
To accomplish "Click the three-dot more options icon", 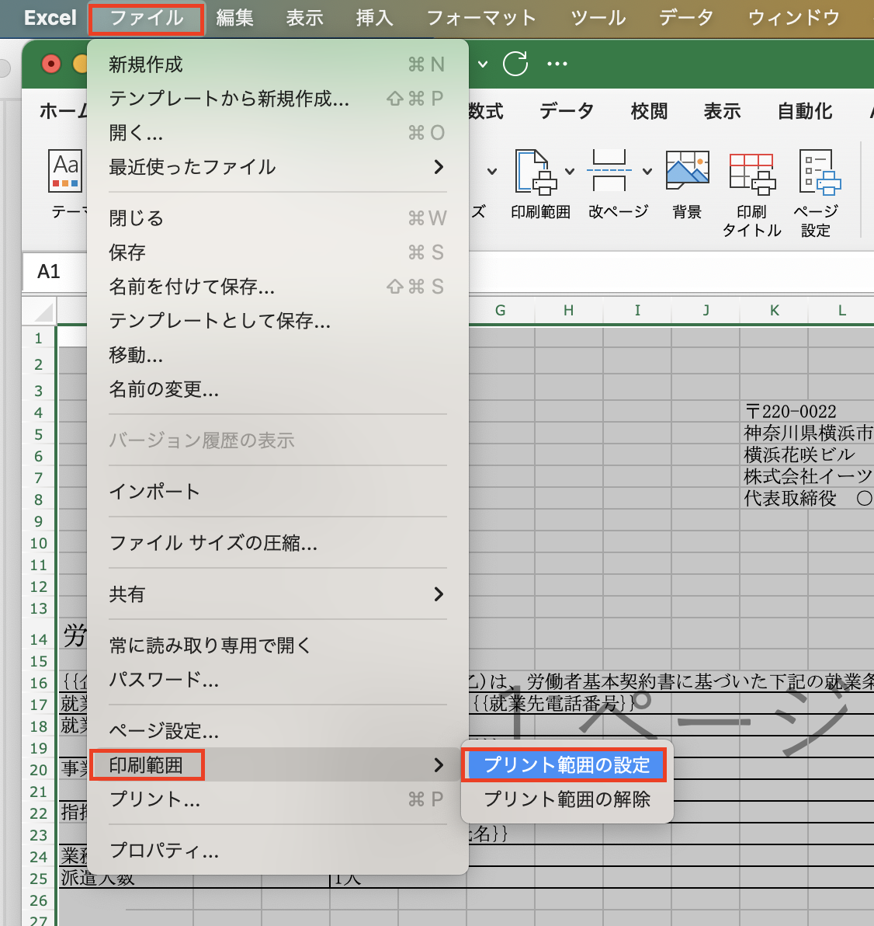I will click(x=557, y=64).
